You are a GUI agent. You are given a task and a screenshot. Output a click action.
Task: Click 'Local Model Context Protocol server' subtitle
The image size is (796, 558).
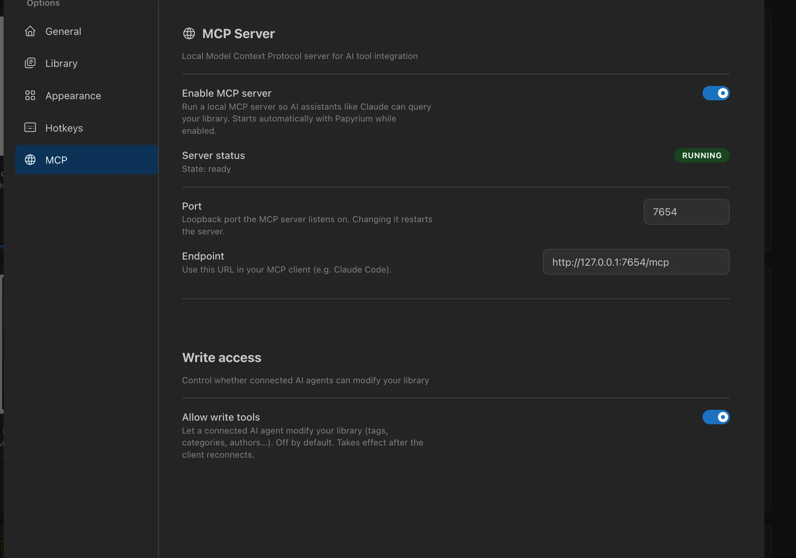(300, 56)
